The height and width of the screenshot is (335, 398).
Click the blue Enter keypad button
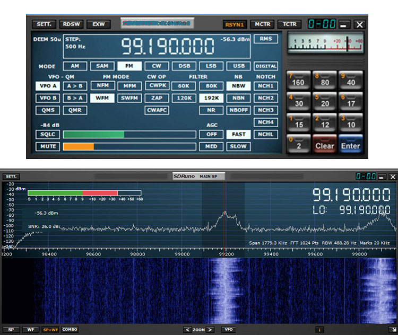351,144
